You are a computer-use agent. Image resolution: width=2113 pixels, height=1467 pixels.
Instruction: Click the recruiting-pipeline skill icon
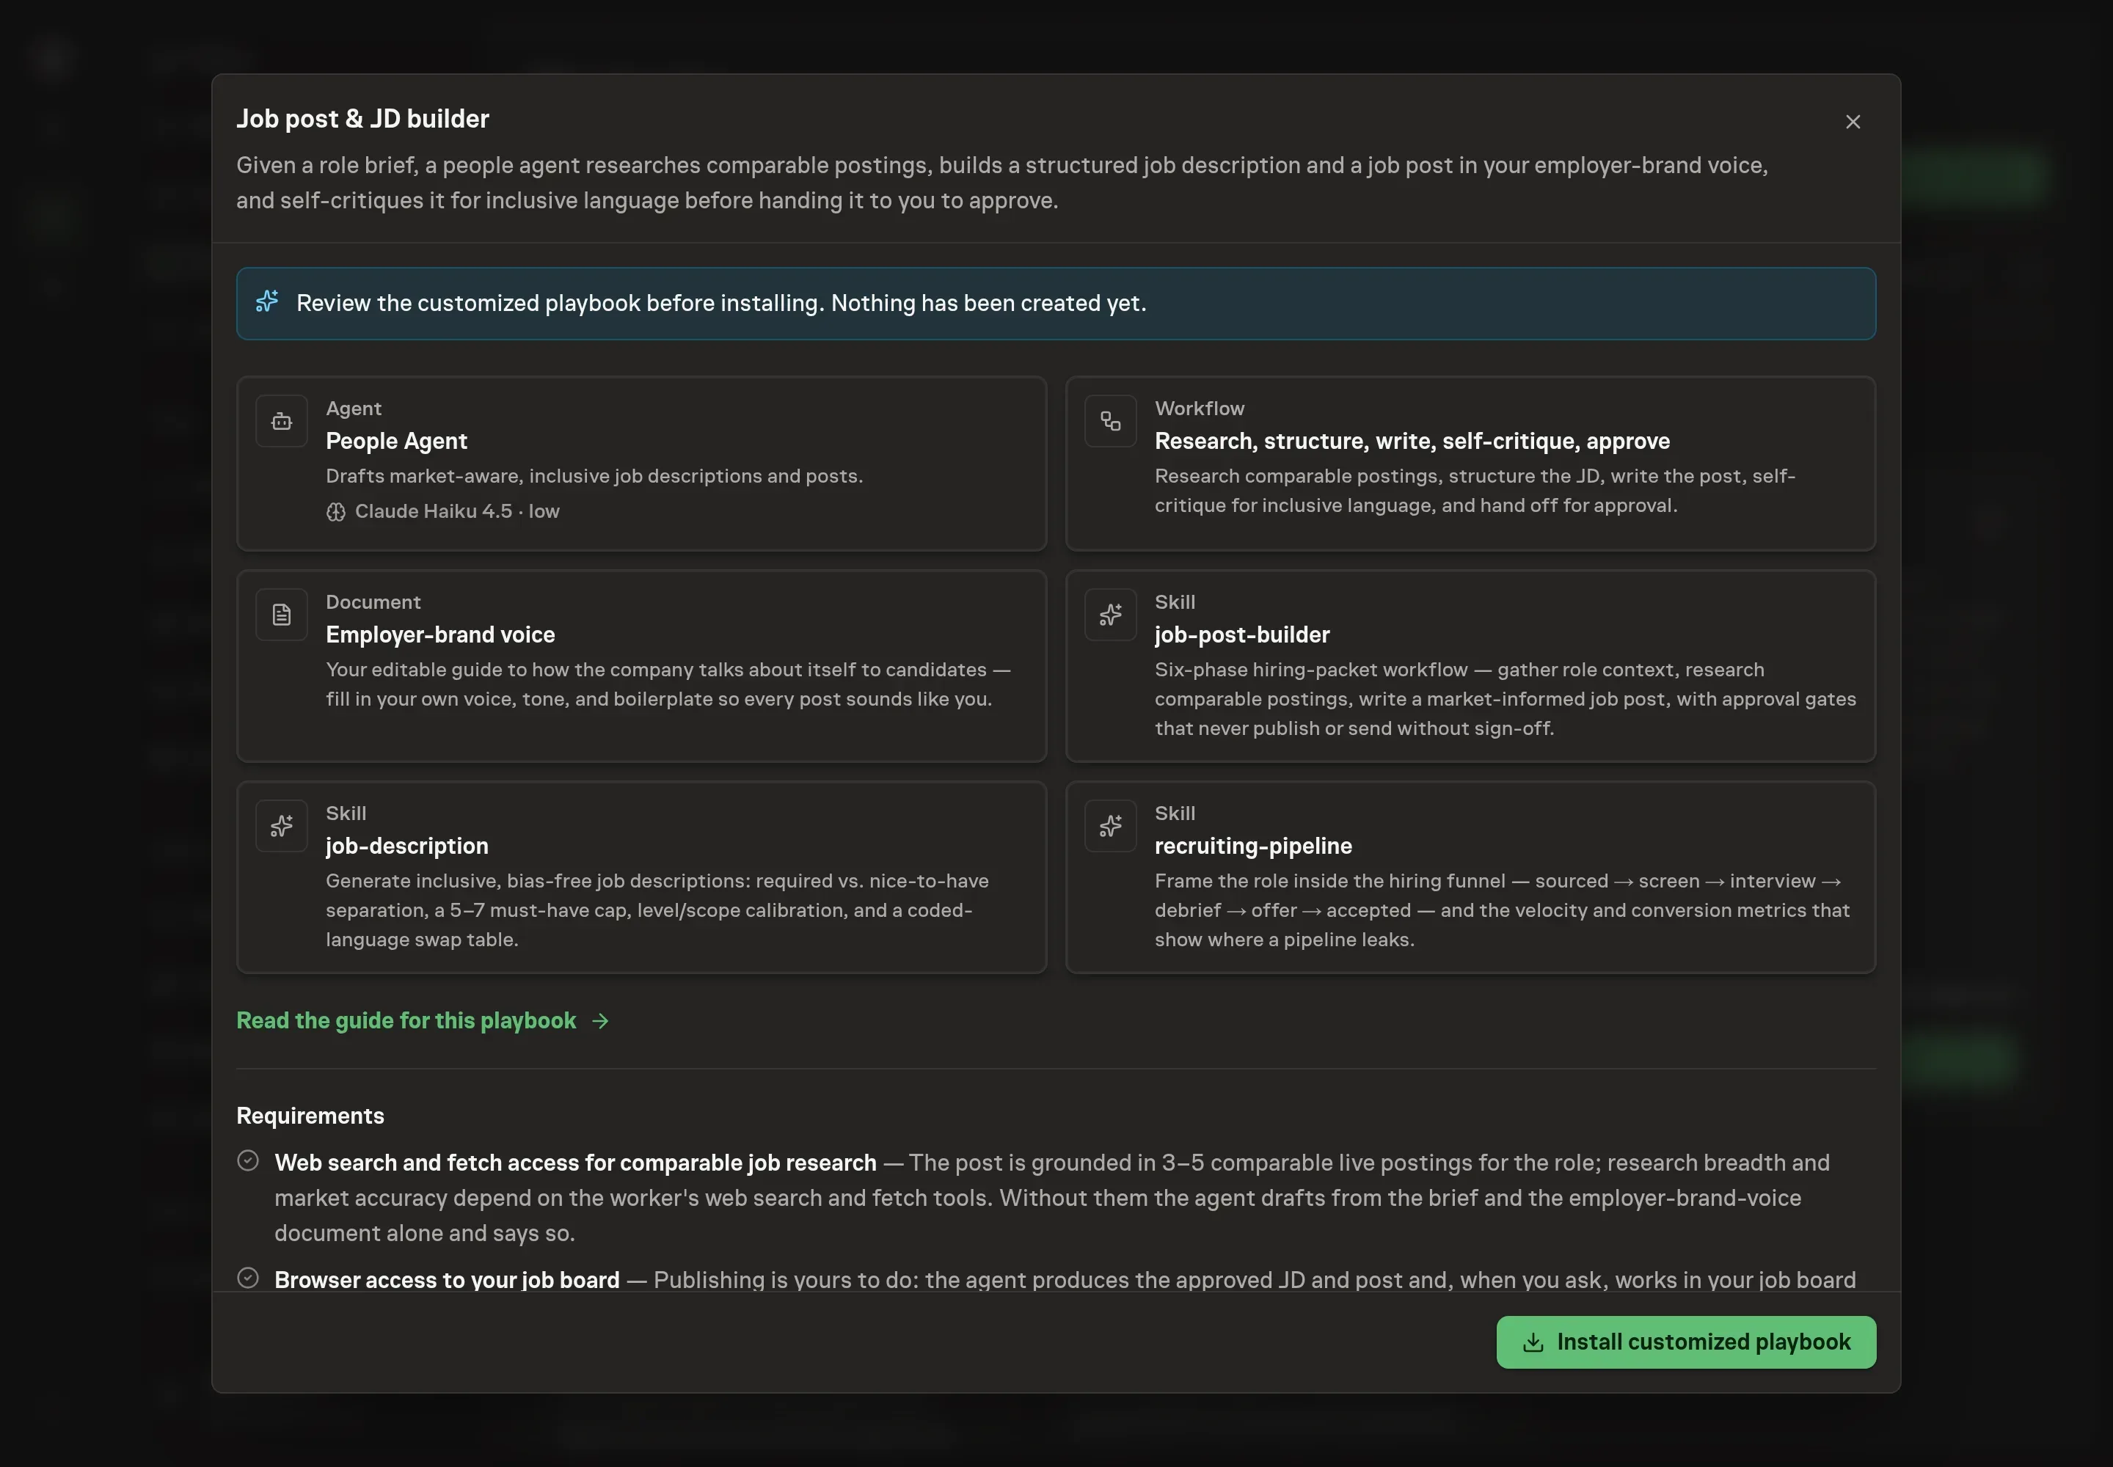click(x=1110, y=825)
